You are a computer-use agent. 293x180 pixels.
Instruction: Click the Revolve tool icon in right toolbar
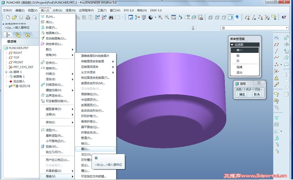286,44
